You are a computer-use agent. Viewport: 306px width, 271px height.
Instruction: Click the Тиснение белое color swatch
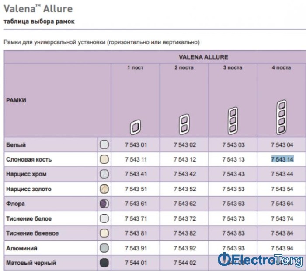pos(104,218)
